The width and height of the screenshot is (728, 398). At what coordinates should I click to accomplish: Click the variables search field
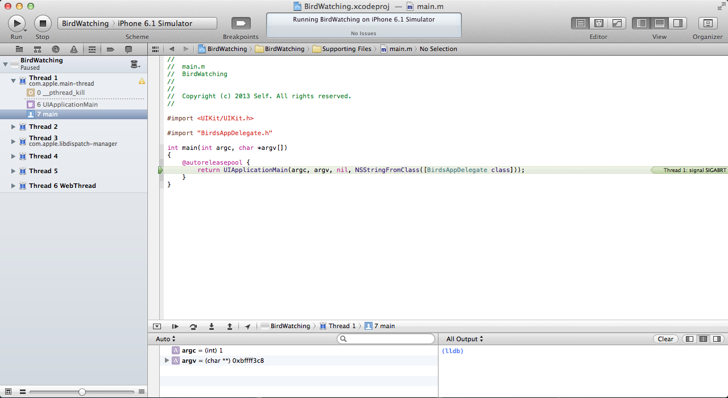pyautogui.click(x=390, y=339)
